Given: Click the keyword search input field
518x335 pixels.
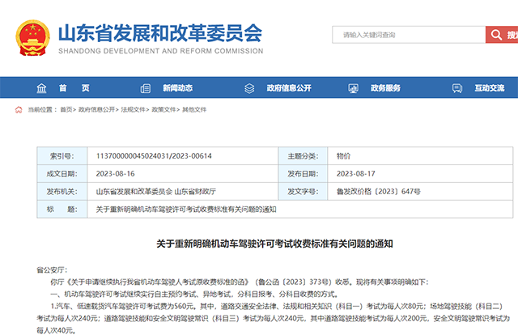Looking at the screenshot, I should click(409, 35).
